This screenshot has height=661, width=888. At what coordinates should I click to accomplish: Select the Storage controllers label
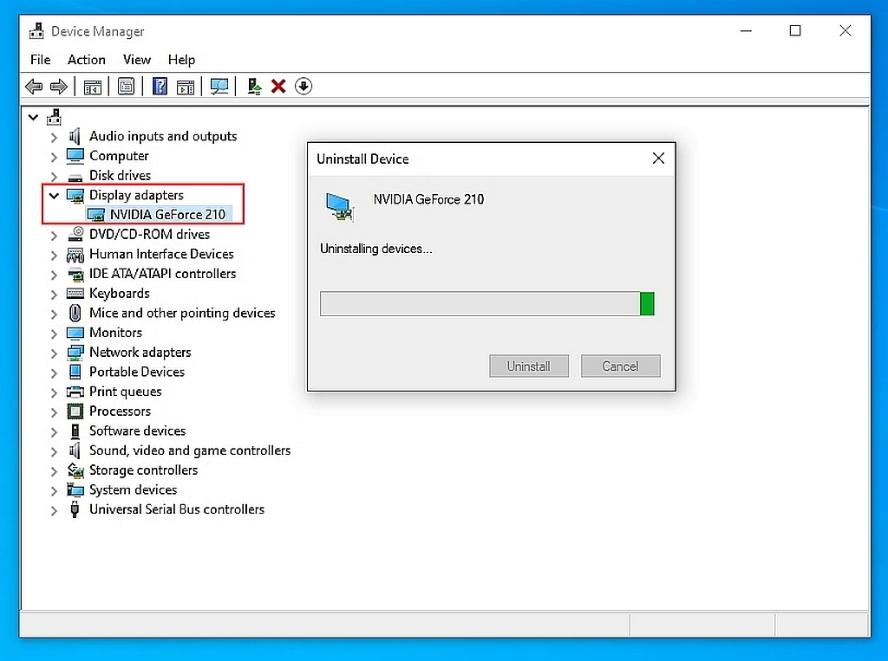143,470
